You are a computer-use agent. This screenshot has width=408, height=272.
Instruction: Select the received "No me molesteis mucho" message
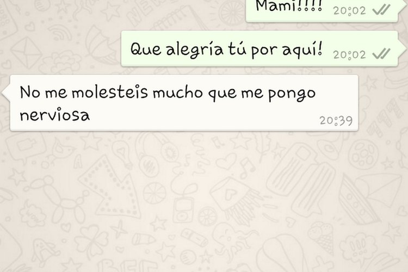click(x=184, y=103)
